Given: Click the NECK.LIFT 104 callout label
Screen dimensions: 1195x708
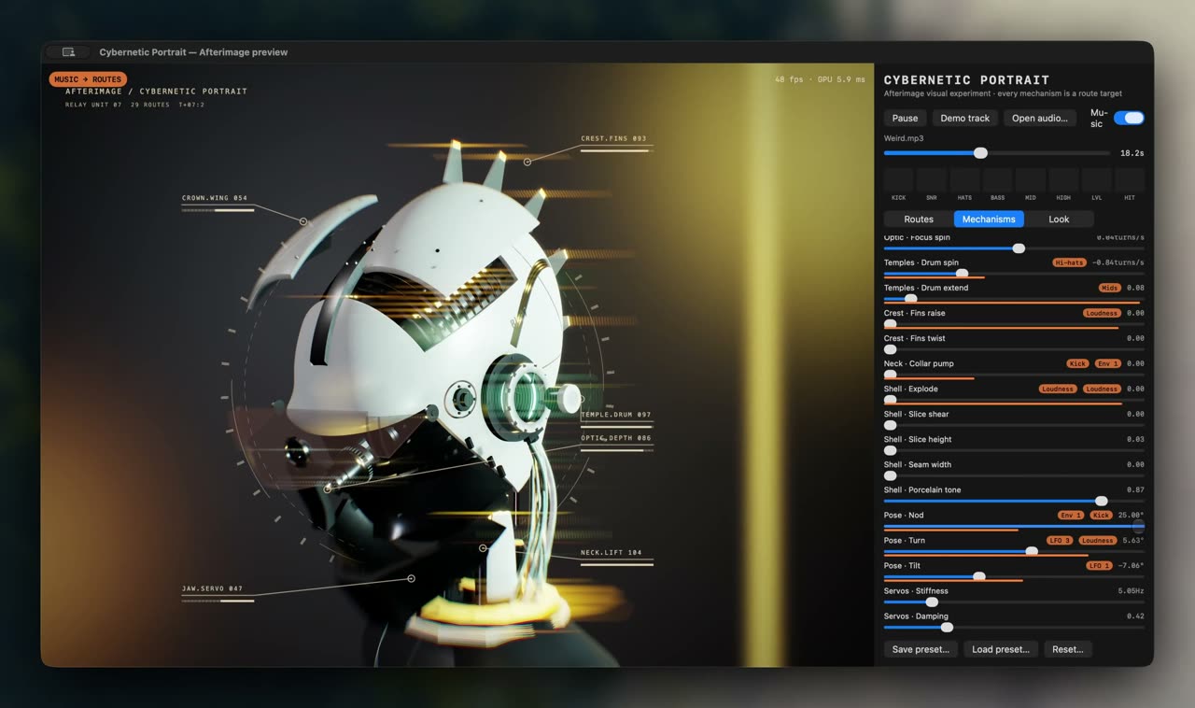Looking at the screenshot, I should tap(612, 552).
